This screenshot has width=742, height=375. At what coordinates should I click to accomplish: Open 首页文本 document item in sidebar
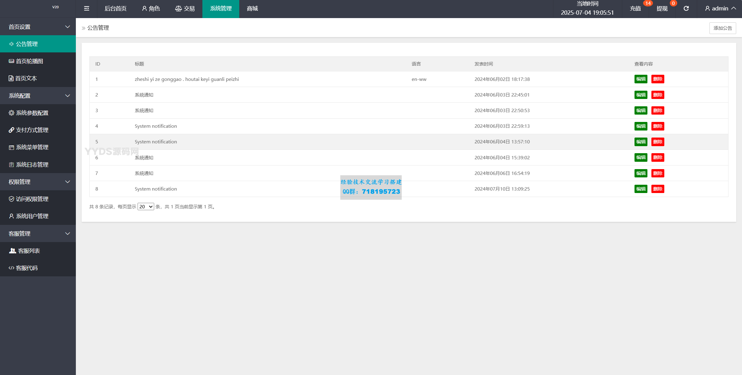click(x=26, y=78)
